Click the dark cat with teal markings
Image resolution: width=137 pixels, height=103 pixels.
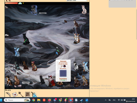click(x=17, y=66)
